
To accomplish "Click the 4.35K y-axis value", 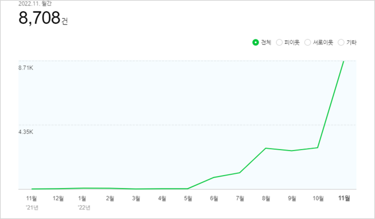I will click(x=26, y=132).
